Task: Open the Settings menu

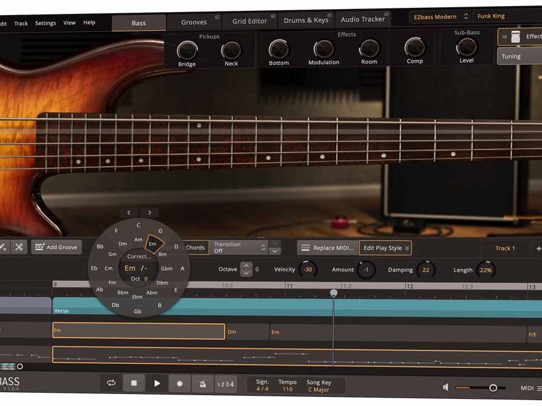Action: 45,23
